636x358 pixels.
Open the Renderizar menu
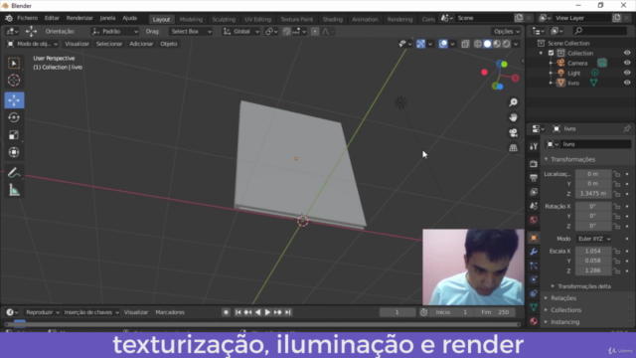[x=79, y=18]
